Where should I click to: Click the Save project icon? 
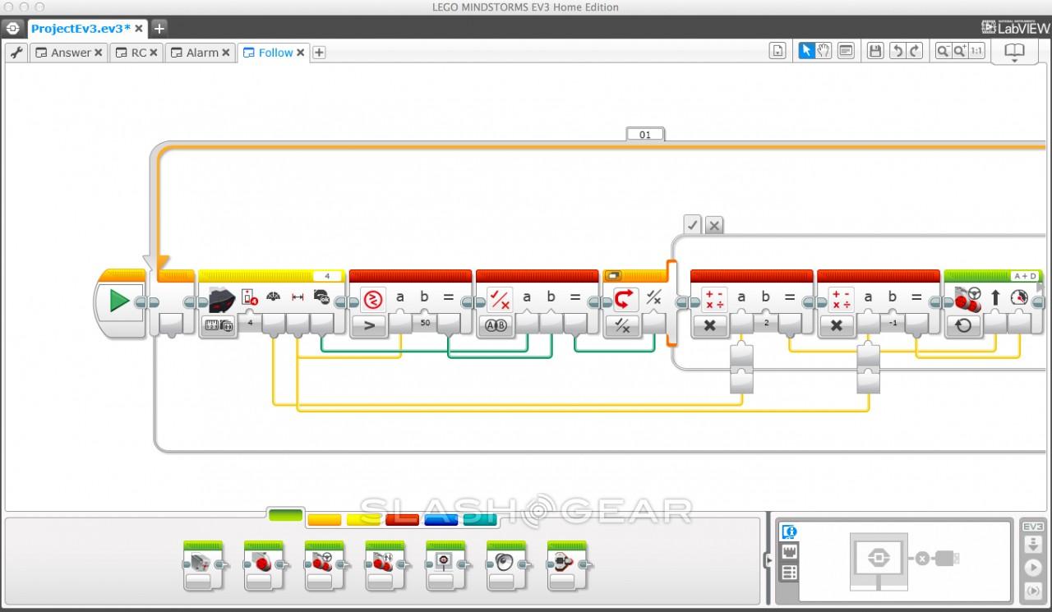[x=875, y=51]
